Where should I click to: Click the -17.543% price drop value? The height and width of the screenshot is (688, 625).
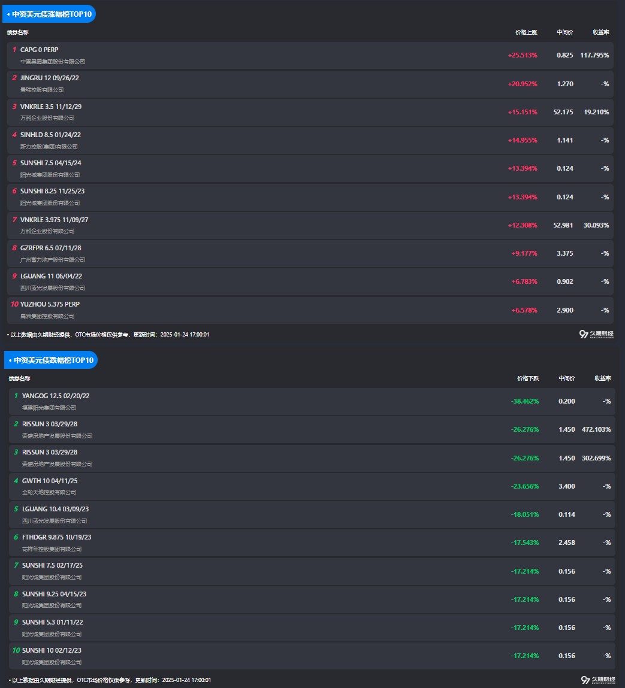(525, 542)
